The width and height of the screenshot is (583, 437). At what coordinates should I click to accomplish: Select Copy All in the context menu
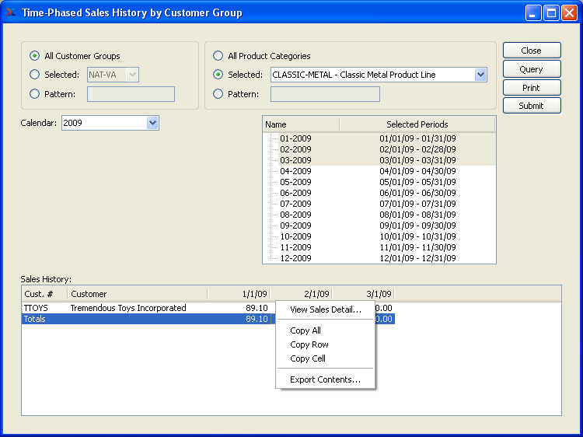tap(305, 330)
